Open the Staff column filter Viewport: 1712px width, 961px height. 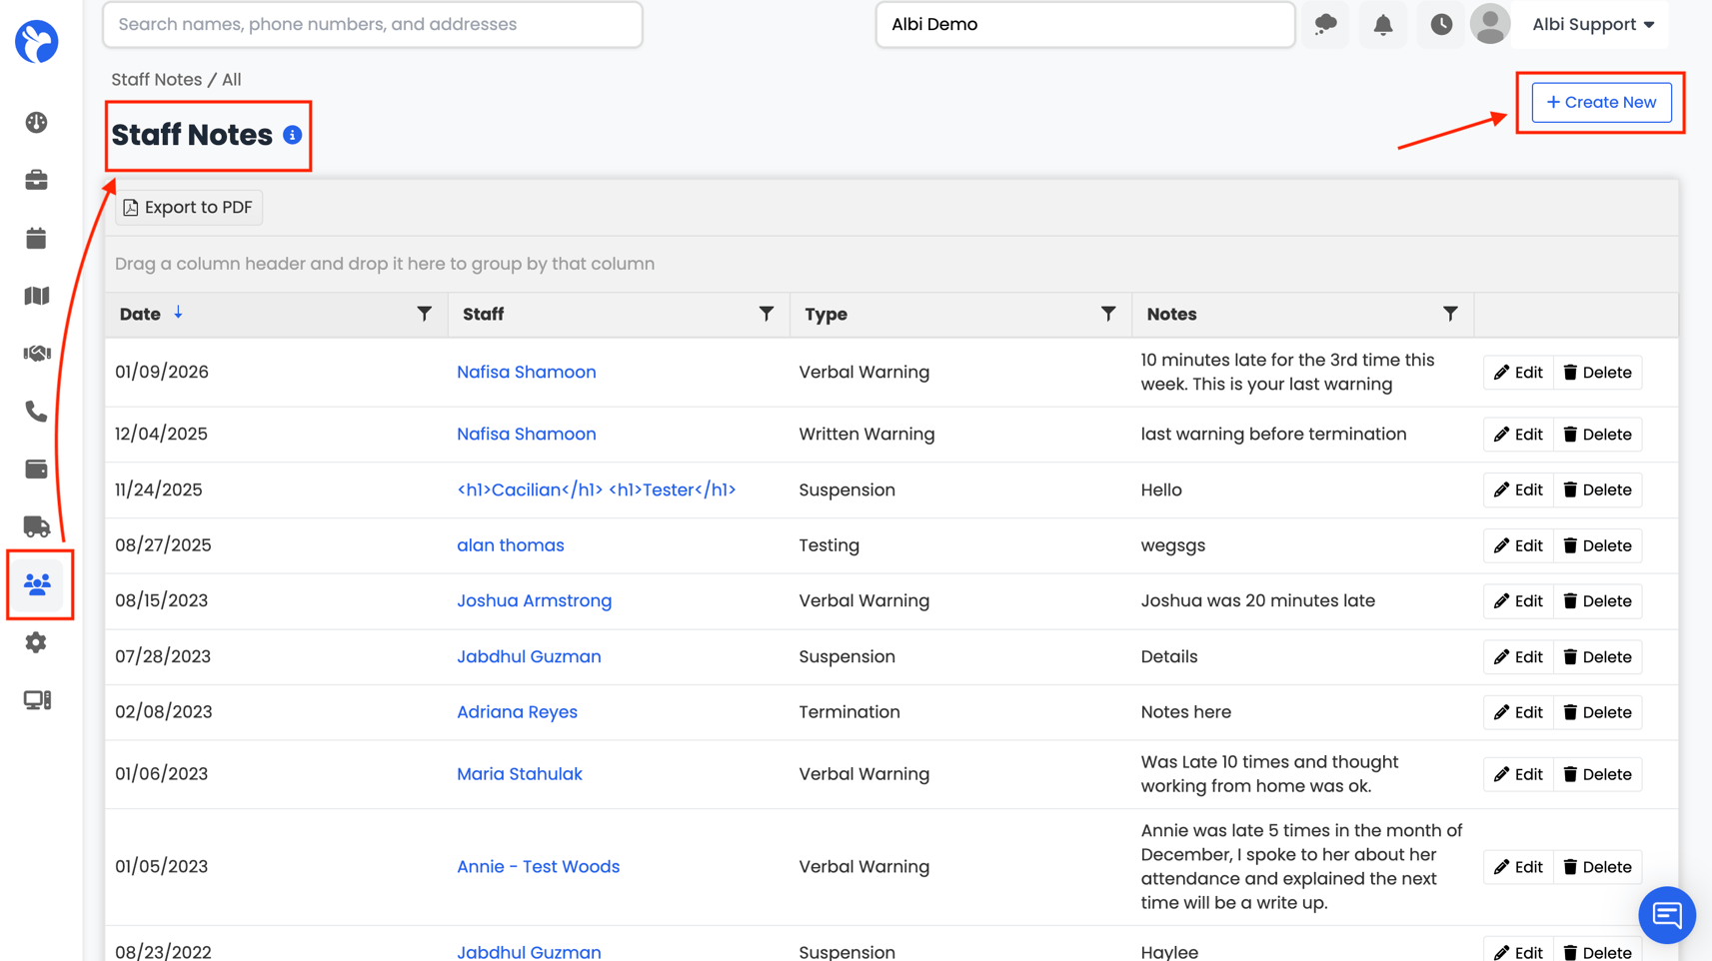766,314
